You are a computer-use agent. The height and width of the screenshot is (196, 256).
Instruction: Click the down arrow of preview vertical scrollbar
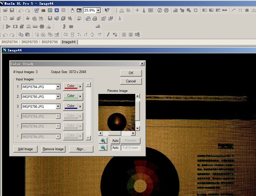click(x=138, y=128)
